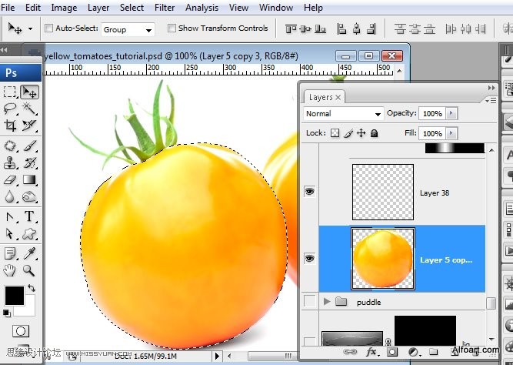Select the Clone Stamp tool
This screenshot has height=365, width=513.
[10, 162]
